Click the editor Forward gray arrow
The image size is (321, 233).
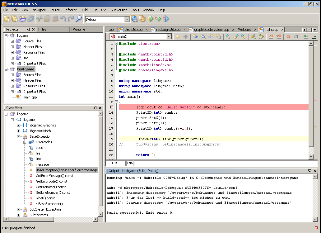click(185, 37)
